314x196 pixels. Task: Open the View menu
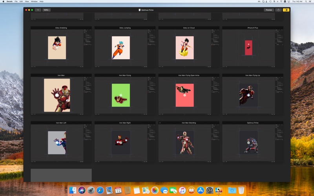coord(27,2)
